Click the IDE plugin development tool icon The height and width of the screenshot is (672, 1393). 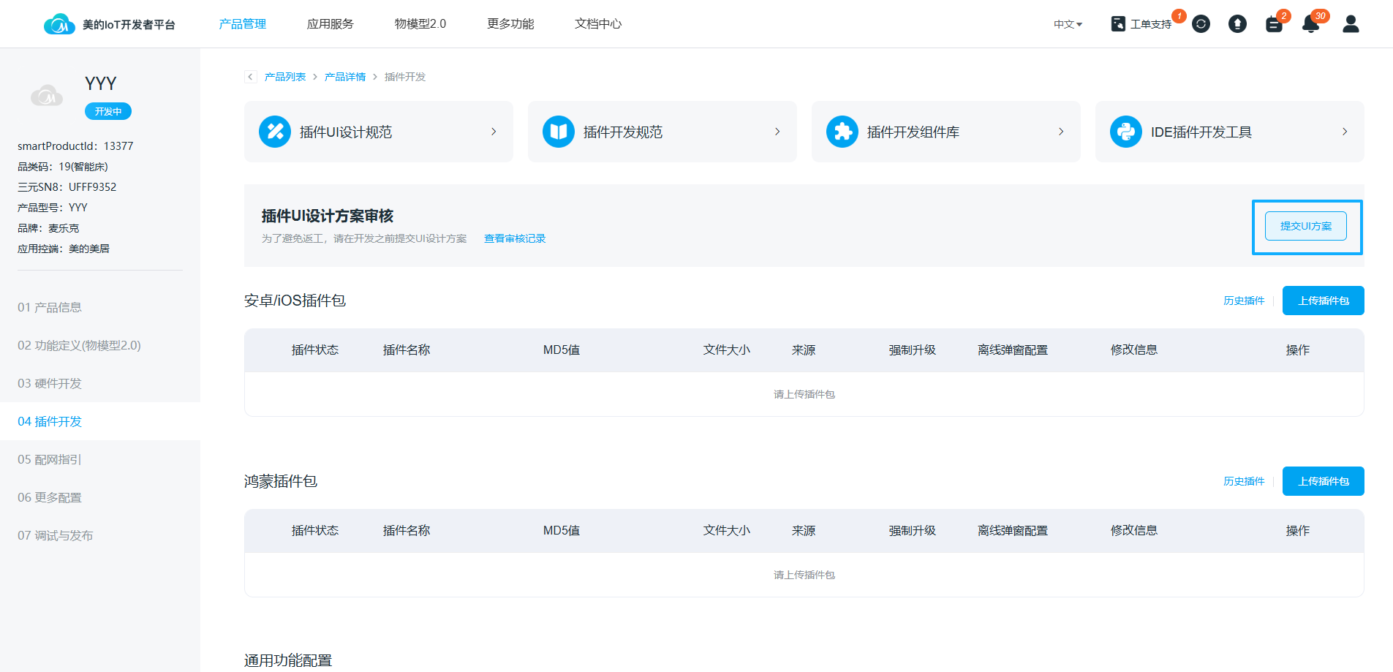1125,132
